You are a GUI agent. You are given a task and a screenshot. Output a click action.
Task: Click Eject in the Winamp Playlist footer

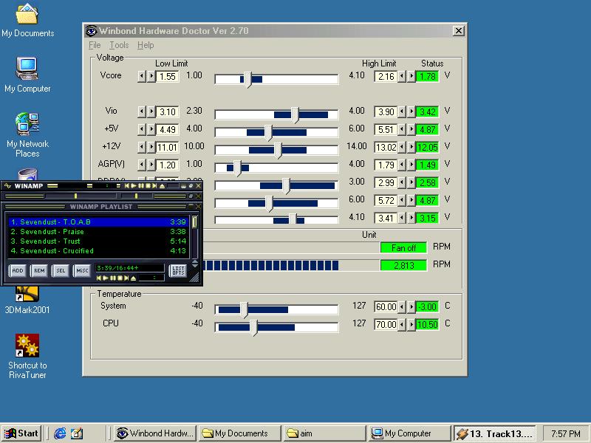click(133, 278)
